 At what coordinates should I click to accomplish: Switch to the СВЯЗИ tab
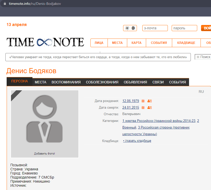(158, 82)
